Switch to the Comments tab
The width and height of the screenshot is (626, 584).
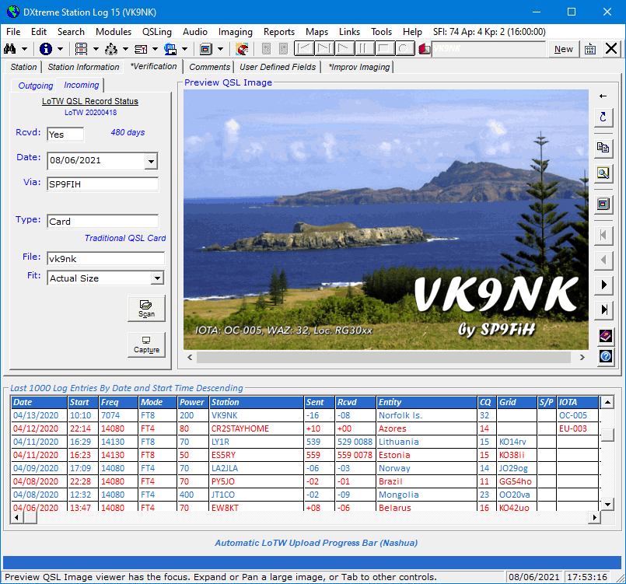[209, 67]
